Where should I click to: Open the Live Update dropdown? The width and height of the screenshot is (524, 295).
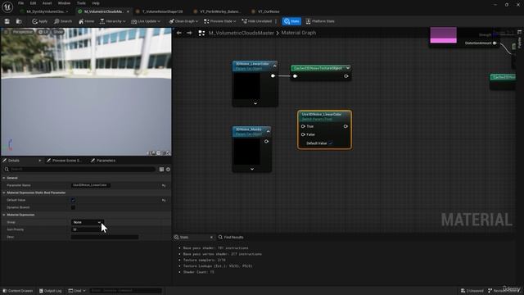click(x=146, y=21)
